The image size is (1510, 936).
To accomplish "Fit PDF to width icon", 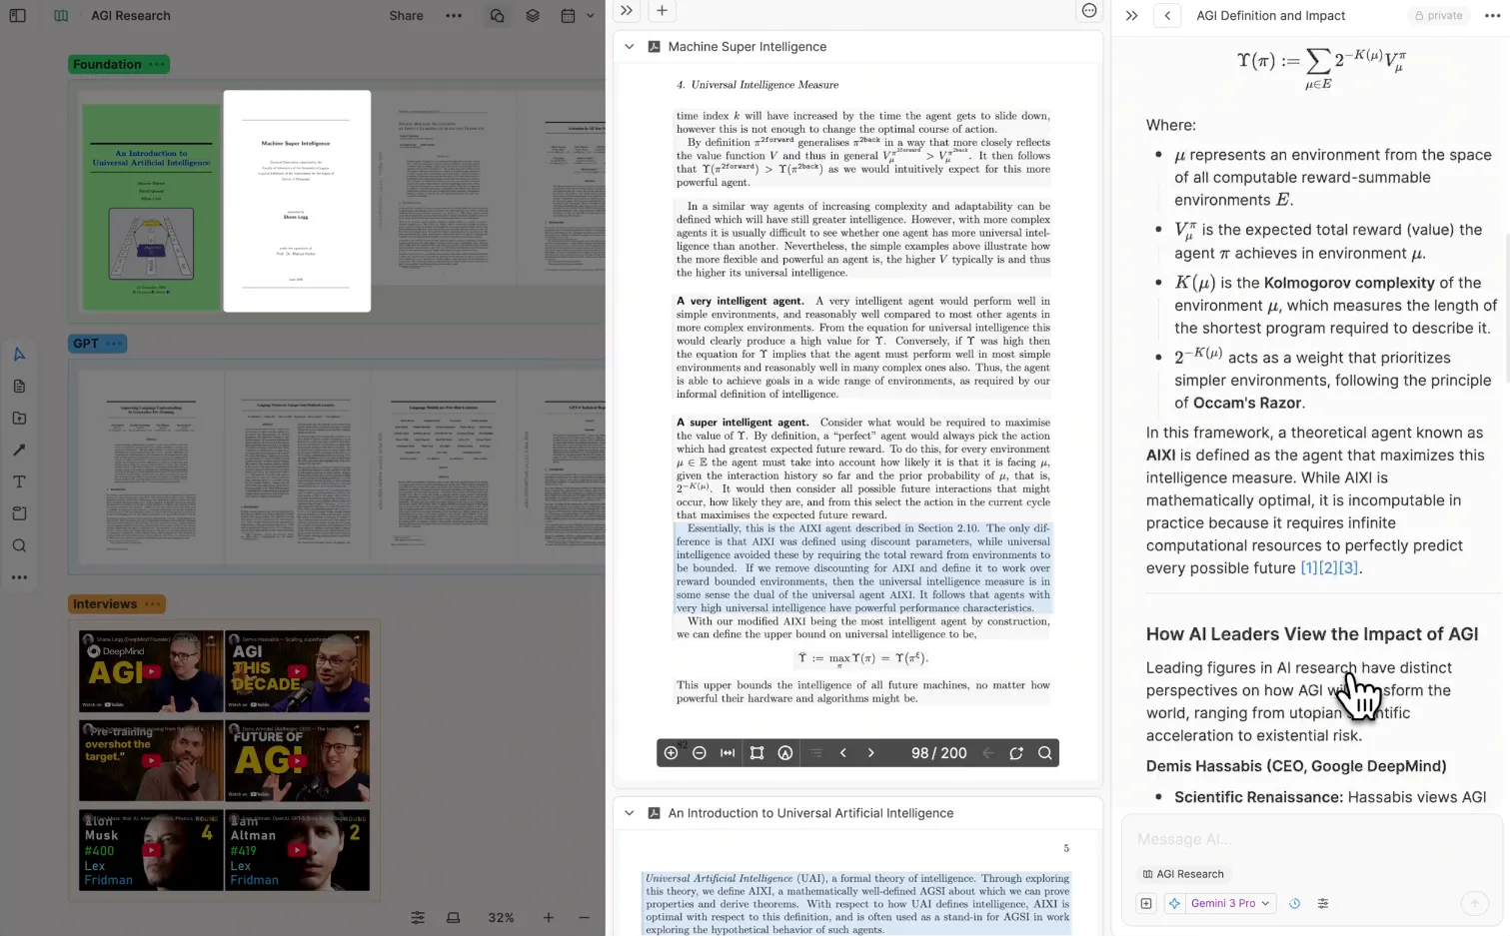I will 728,753.
